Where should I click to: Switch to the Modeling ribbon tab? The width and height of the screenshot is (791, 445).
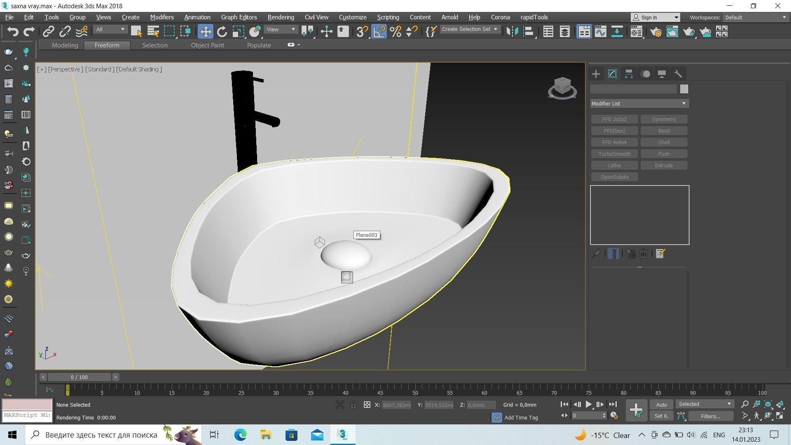(65, 45)
